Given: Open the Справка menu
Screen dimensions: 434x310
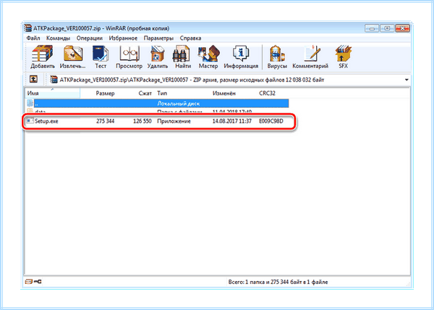Looking at the screenshot, I should (x=190, y=38).
